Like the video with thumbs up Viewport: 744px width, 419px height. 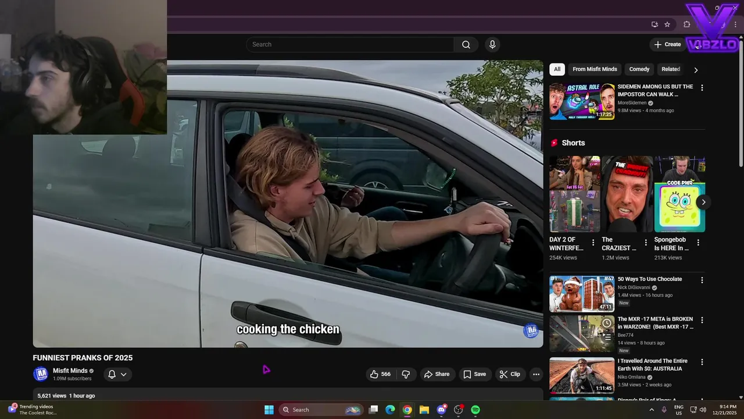coord(380,374)
